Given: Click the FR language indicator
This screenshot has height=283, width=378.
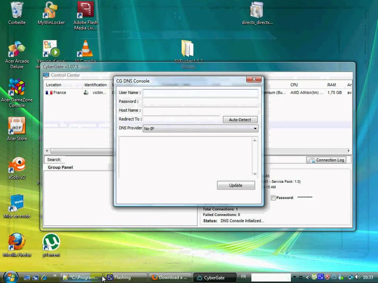Looking at the screenshot, I should tap(243, 277).
